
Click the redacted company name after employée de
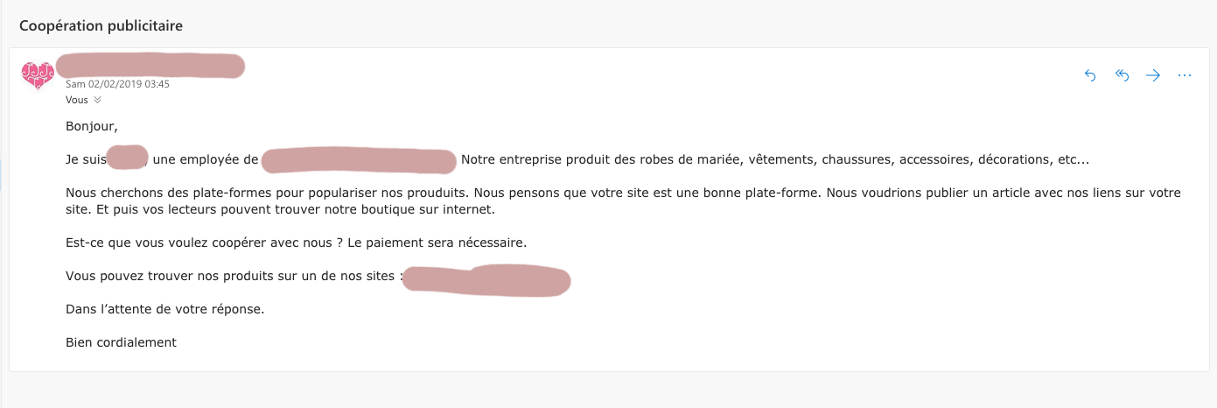tap(359, 161)
